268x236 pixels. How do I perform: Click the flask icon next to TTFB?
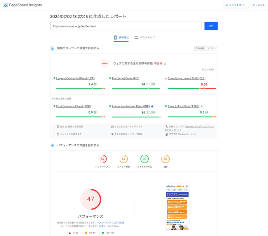pyautogui.click(x=202, y=106)
